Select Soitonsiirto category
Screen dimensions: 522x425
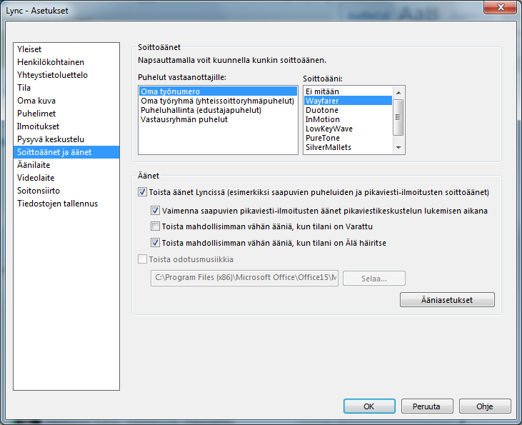(66, 191)
